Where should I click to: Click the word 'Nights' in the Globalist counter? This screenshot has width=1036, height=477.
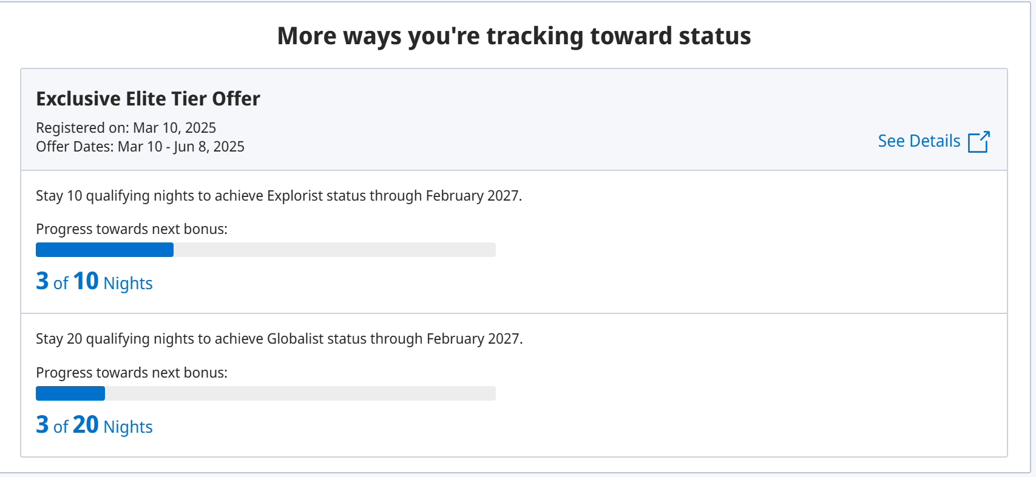click(x=128, y=427)
